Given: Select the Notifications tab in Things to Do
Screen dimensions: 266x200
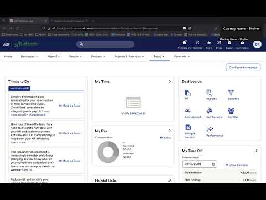Looking at the screenshot, I should 19,88.
